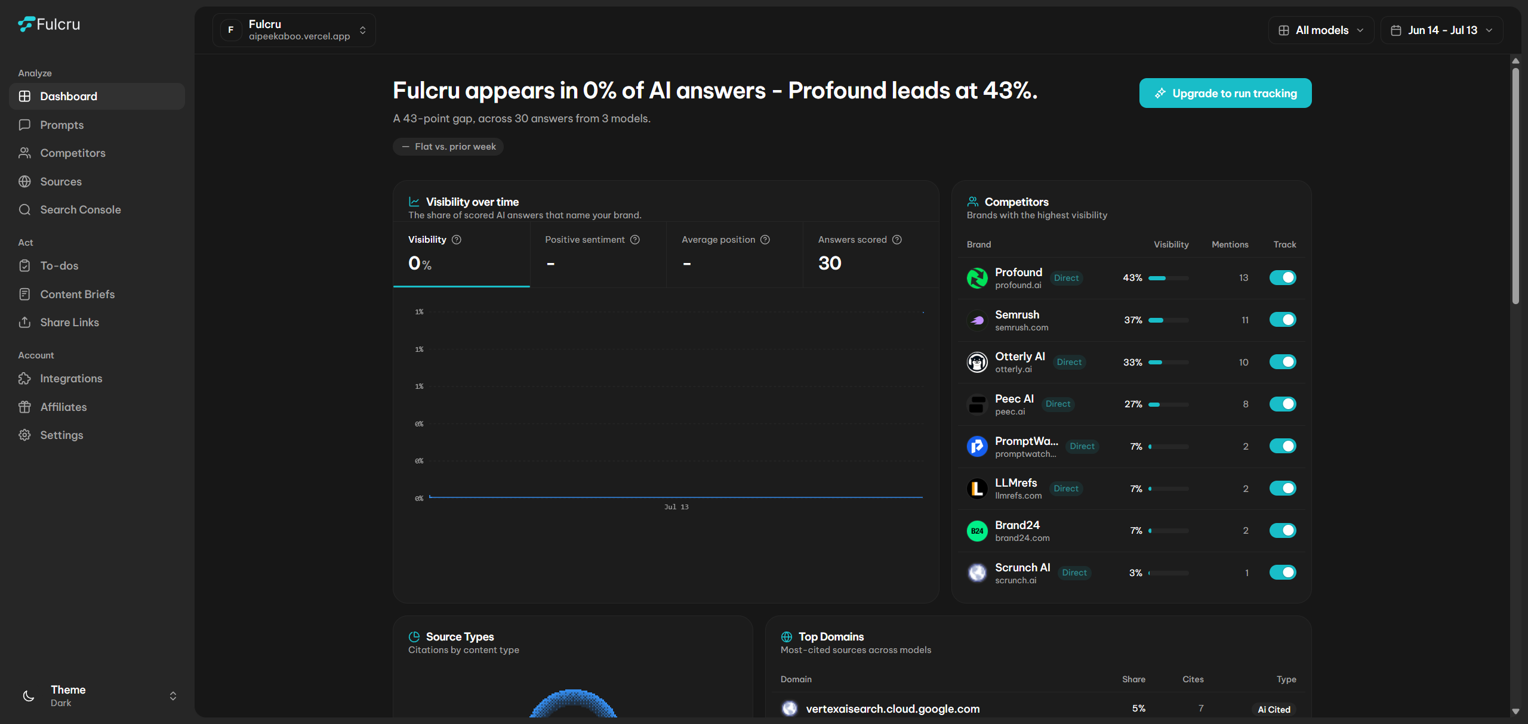Open Dashboard in the sidebar
Image resolution: width=1528 pixels, height=724 pixels.
point(97,96)
